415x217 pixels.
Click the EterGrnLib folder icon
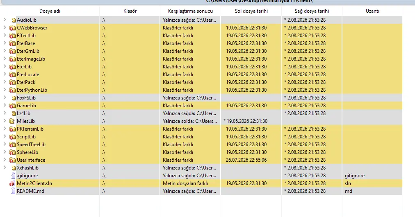12,51
